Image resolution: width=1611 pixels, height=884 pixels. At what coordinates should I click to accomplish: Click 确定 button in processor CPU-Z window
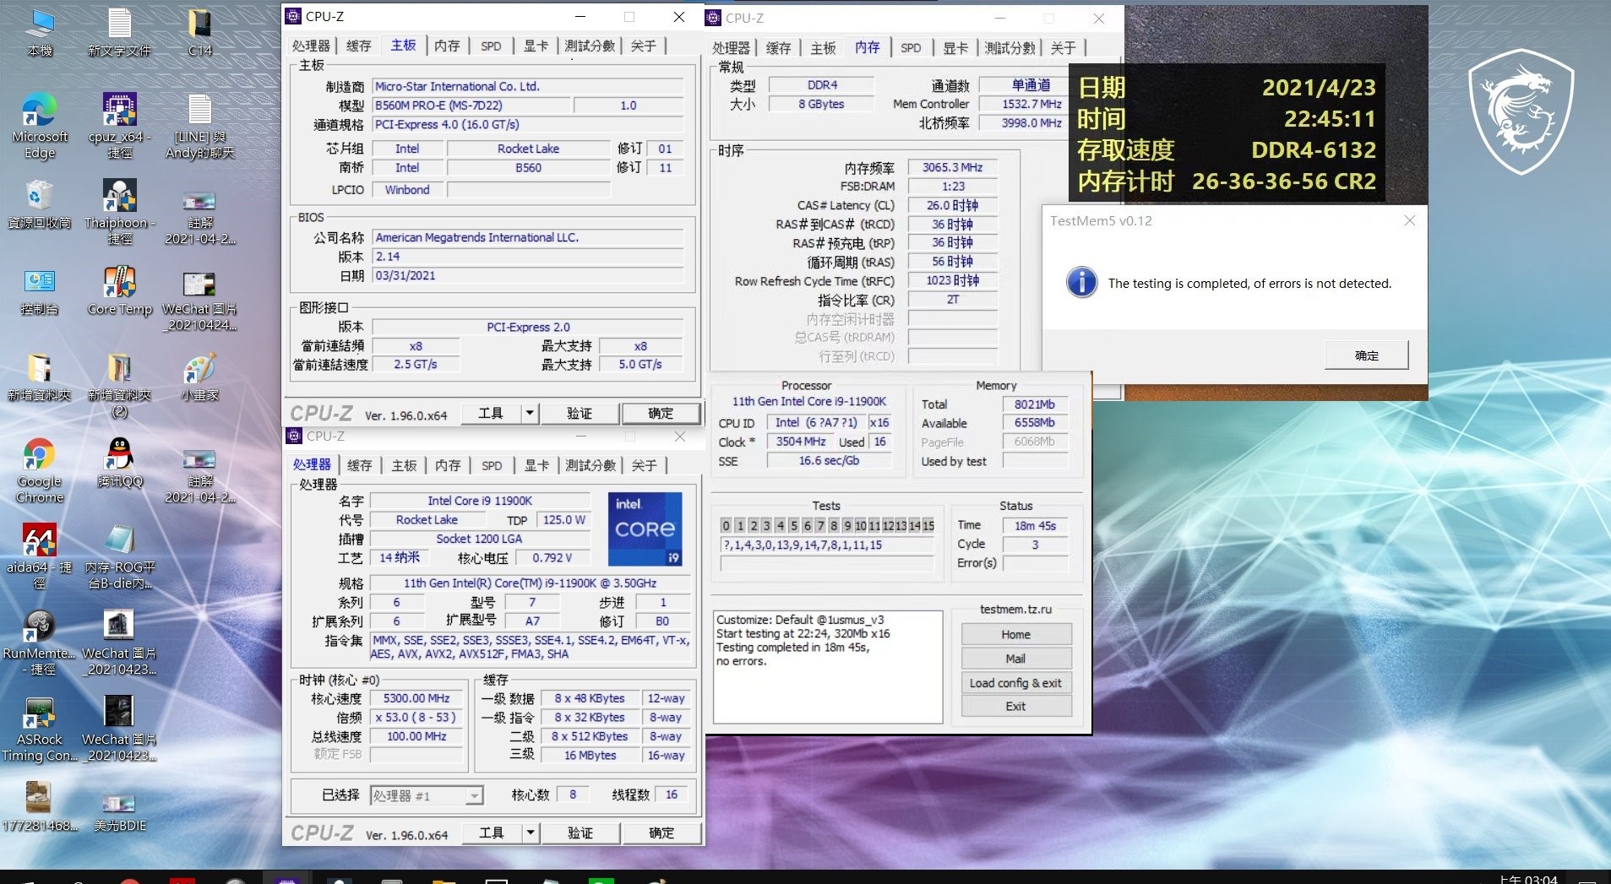(x=661, y=832)
